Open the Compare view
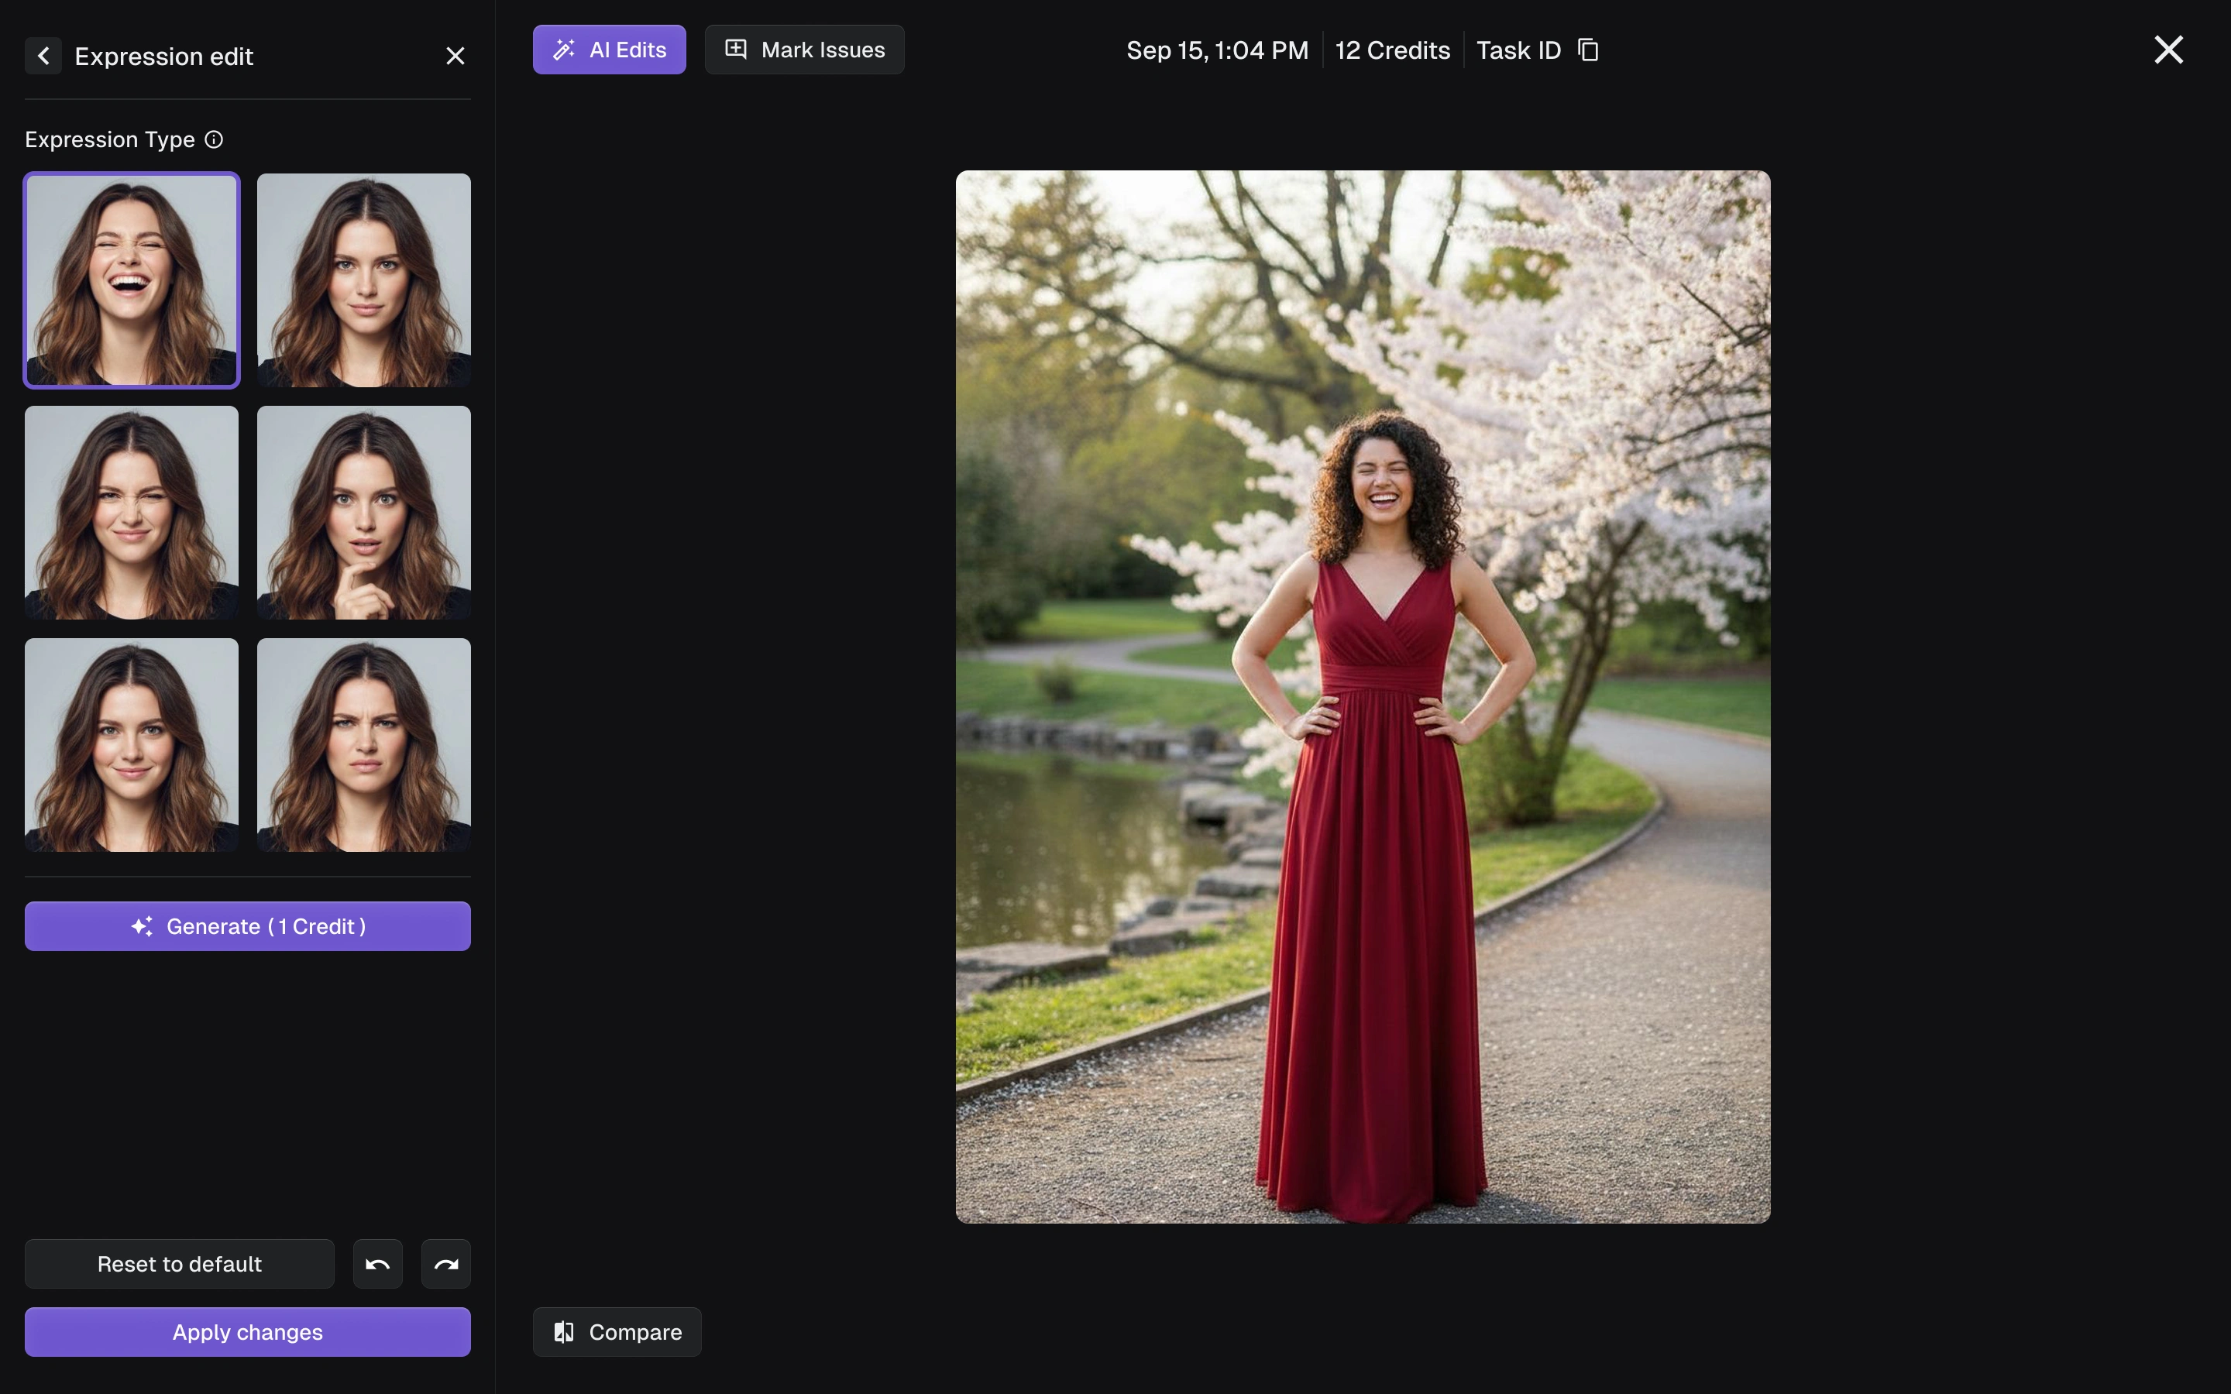Screen dimensions: 2231x1394 pyautogui.click(x=617, y=1331)
